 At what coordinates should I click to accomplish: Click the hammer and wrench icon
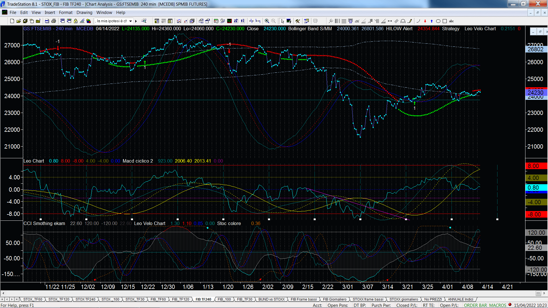point(297,21)
